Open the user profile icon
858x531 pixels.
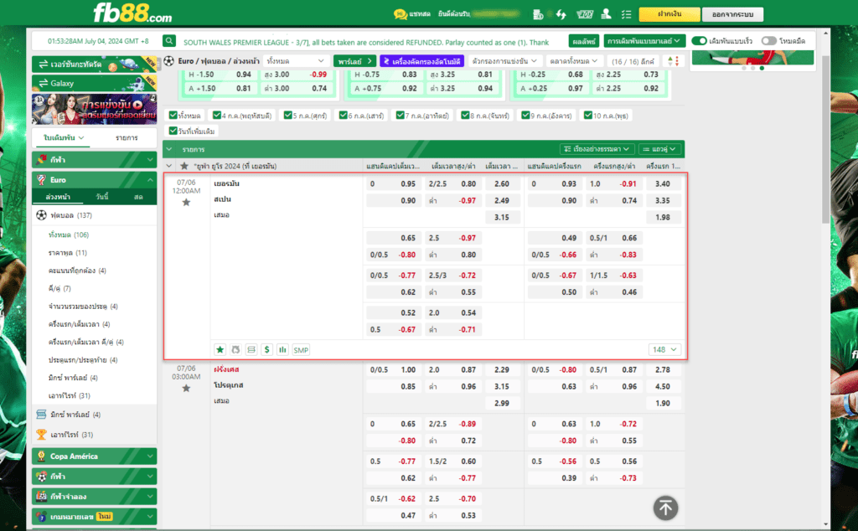pyautogui.click(x=606, y=14)
